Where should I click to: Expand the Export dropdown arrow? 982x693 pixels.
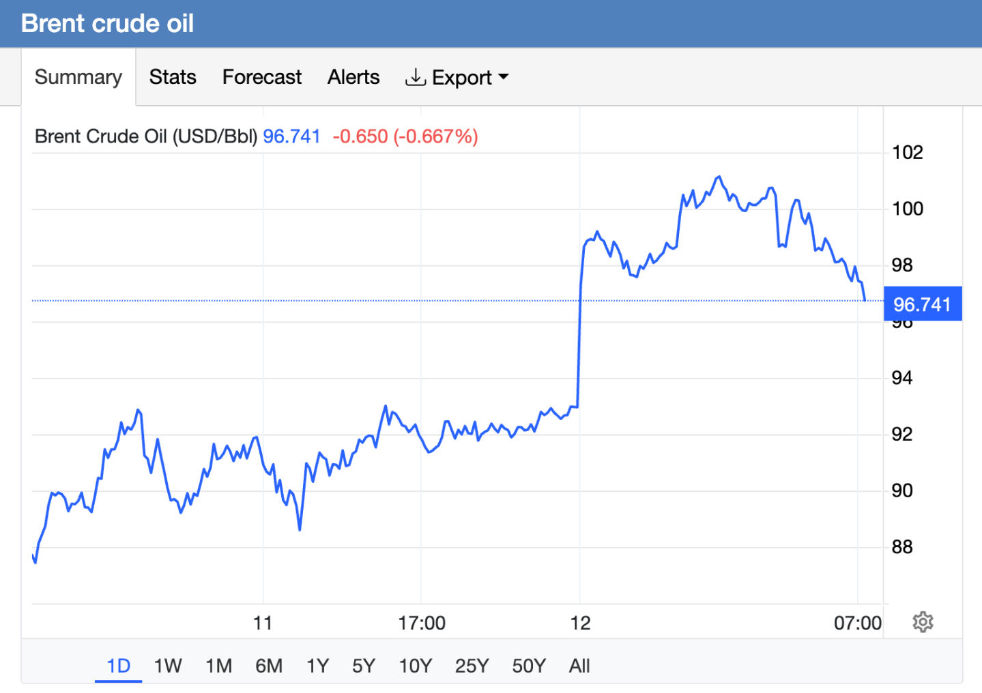click(504, 77)
